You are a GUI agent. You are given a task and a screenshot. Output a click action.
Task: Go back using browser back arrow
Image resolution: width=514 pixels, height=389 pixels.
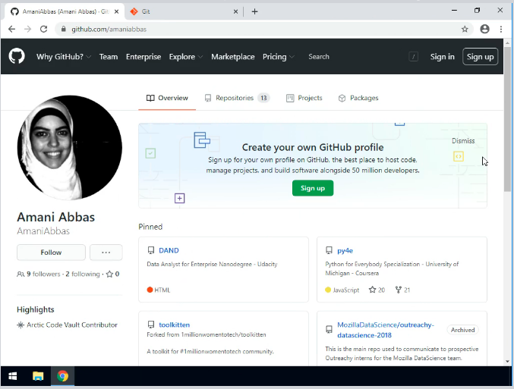(x=12, y=29)
